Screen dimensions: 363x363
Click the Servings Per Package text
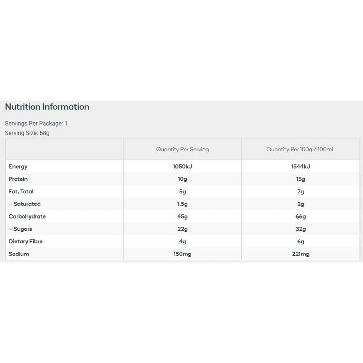pos(36,123)
